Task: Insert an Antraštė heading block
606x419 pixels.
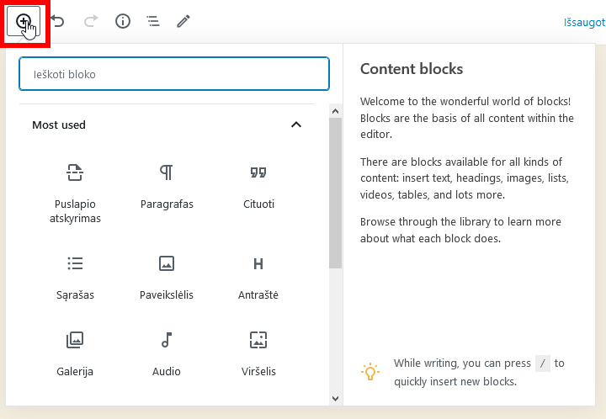Action: [258, 278]
